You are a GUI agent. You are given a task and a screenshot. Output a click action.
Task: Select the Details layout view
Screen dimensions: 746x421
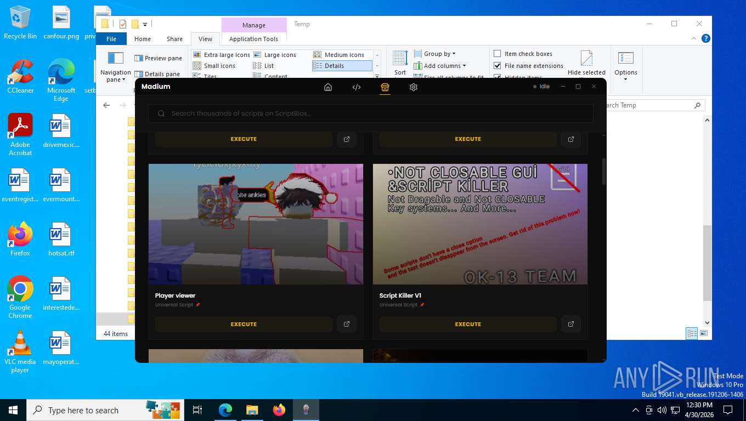pyautogui.click(x=342, y=66)
